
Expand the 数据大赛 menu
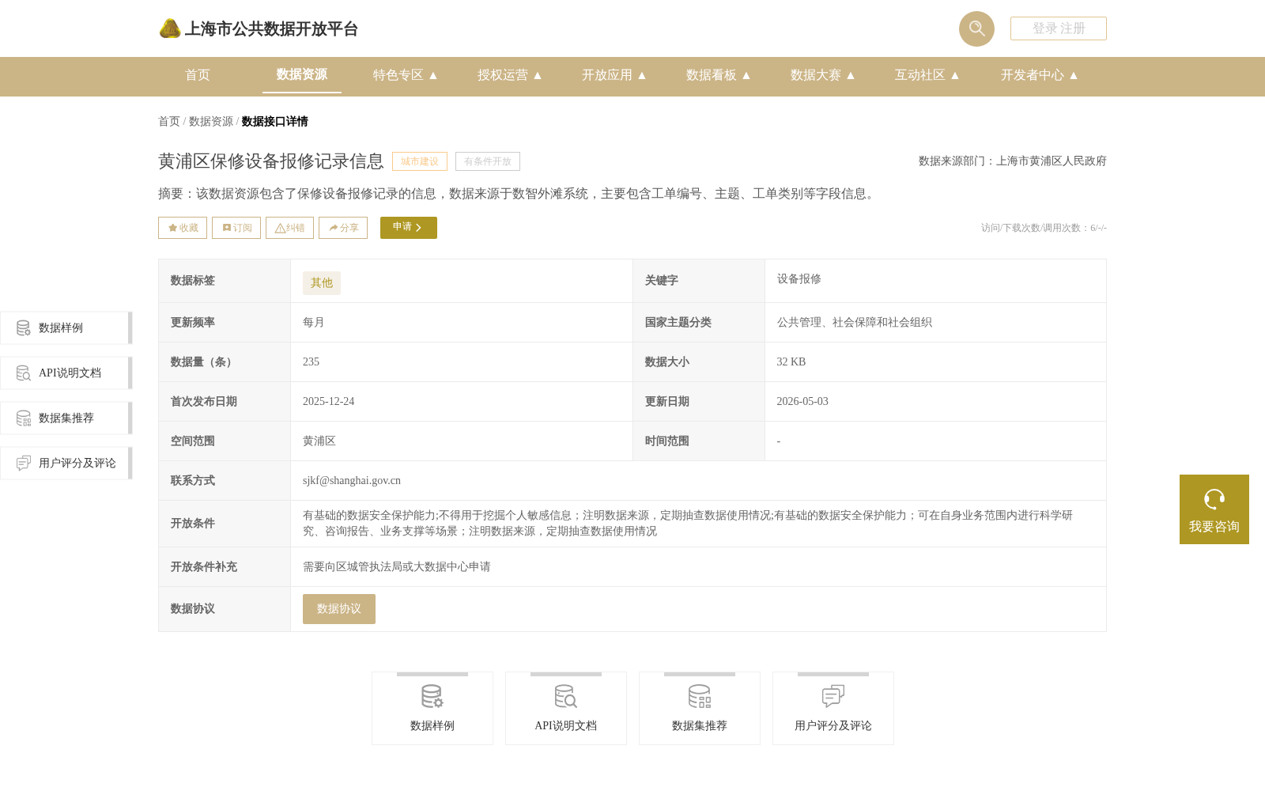tap(823, 75)
